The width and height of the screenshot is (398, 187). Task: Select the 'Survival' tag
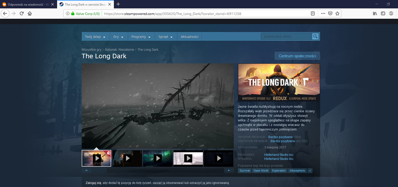245,171
